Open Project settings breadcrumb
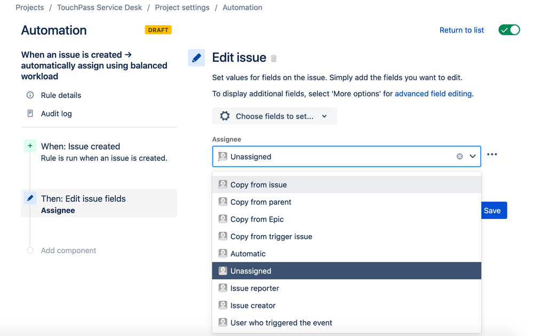Screen dimensions: 533x336 [182, 7]
